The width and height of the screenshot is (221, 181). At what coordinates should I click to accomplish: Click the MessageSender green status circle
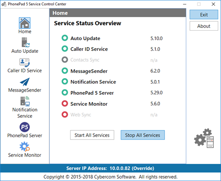65,71
